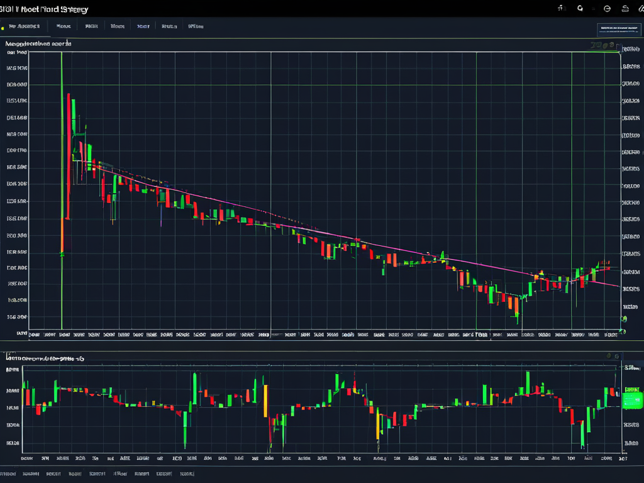Viewport: 644px width, 483px height.
Task: Toggle the yellow status dot at the toolbar's left end
Action: coord(3,28)
